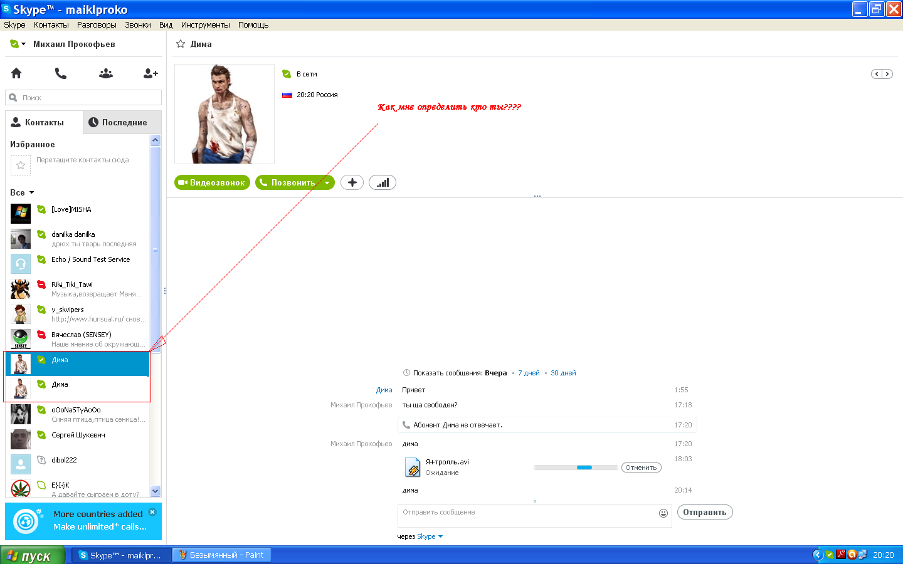Switch to Безымянный - Paint taskbar window
This screenshot has width=903, height=564.
222,555
